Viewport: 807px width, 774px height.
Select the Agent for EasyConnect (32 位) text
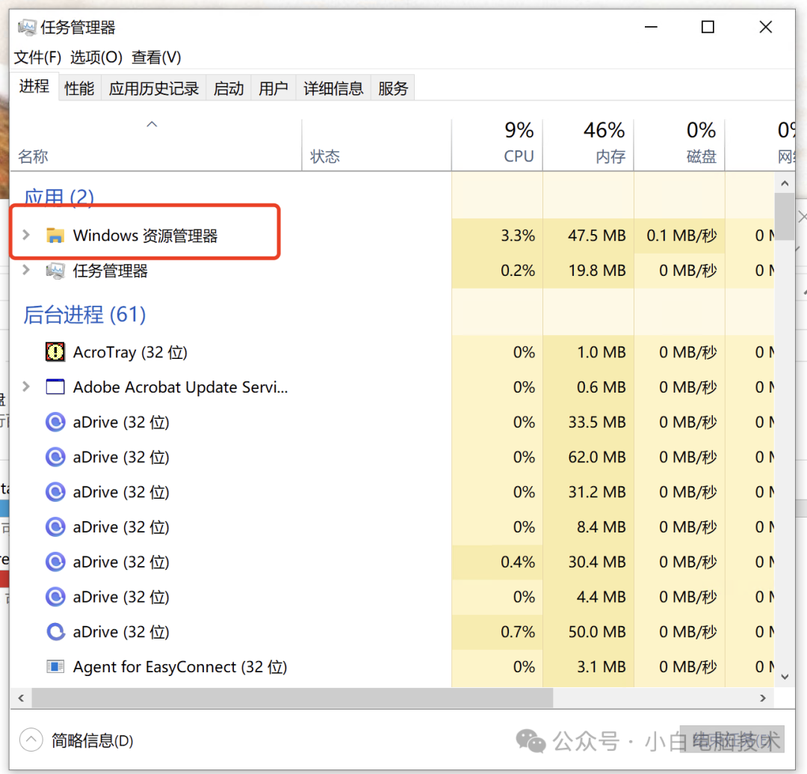coord(180,667)
